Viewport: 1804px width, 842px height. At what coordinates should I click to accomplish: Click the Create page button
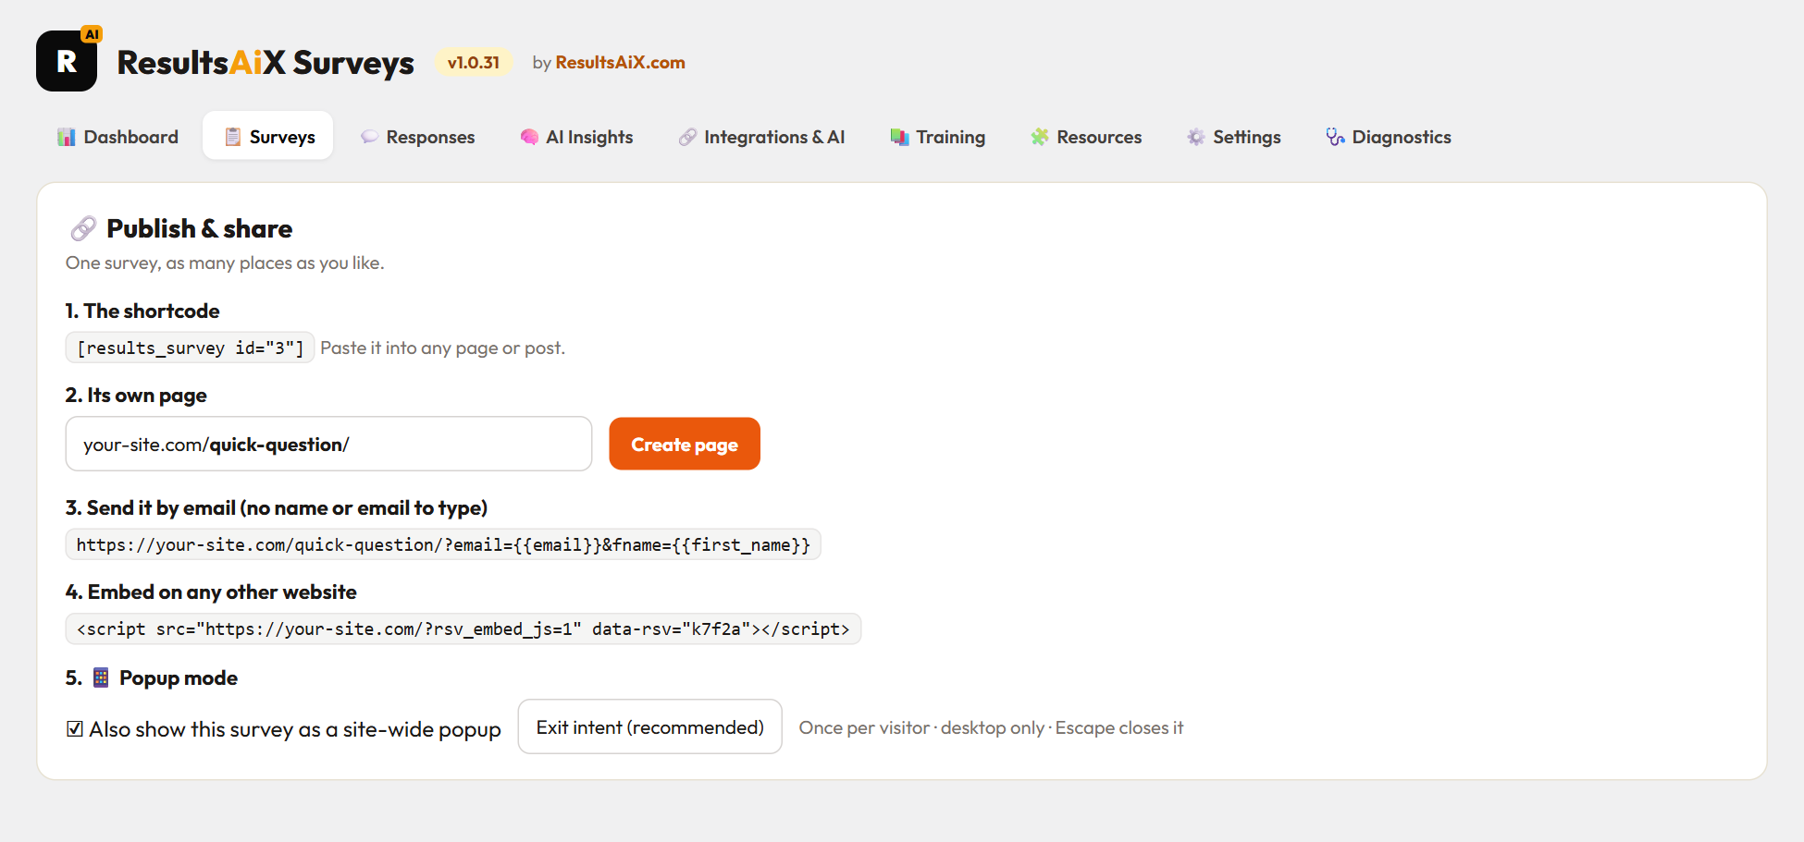[685, 444]
